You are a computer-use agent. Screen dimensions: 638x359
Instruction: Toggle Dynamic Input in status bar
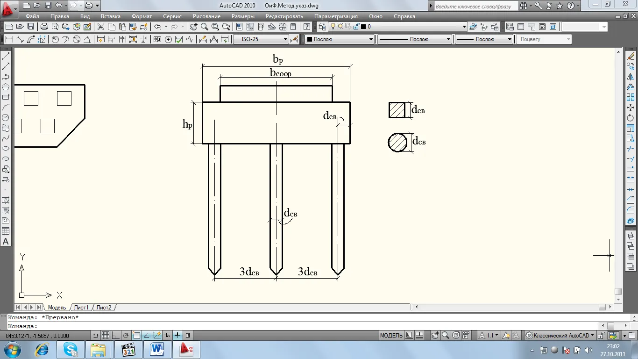pos(167,335)
